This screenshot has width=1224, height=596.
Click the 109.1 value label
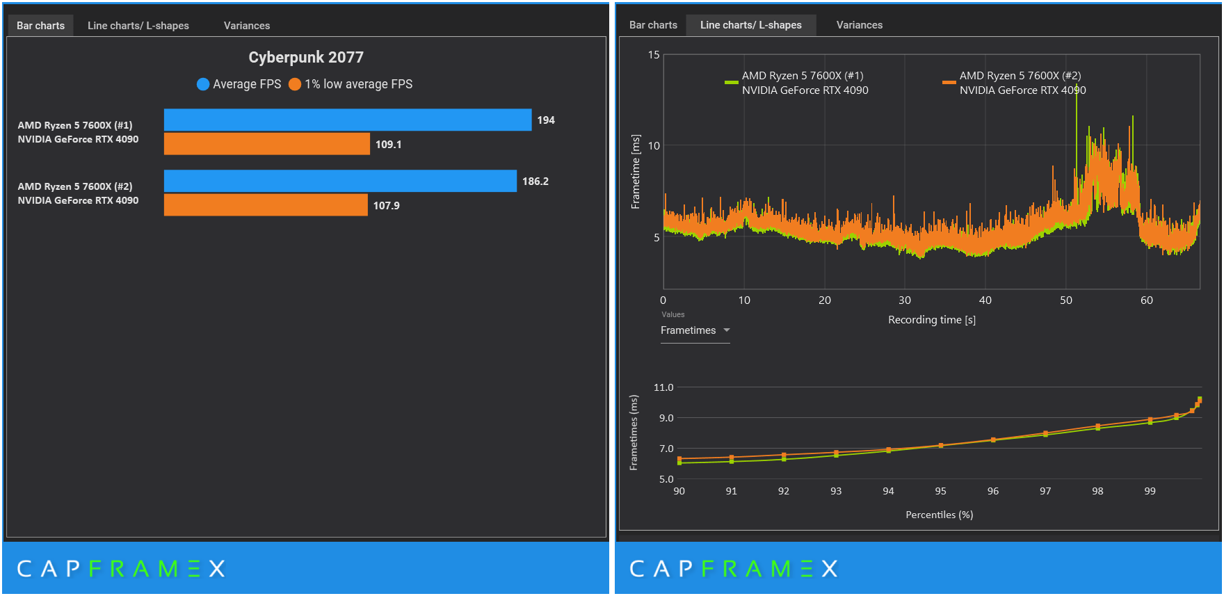click(389, 145)
